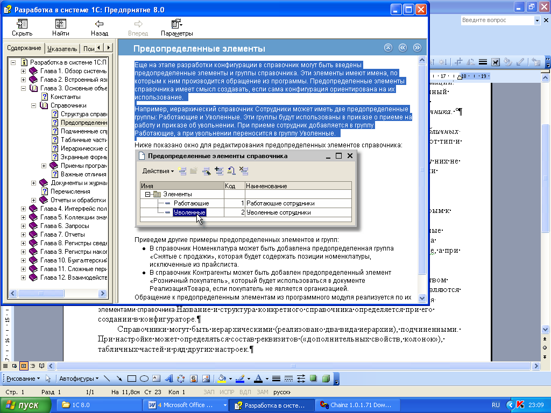Insert Picture from file in Drawing toolbar
This screenshot has height=413, width=551.
pyautogui.click(x=206, y=379)
